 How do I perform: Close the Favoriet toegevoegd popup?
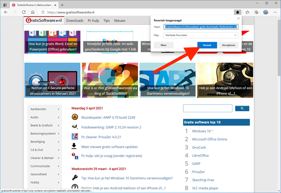point(238,18)
